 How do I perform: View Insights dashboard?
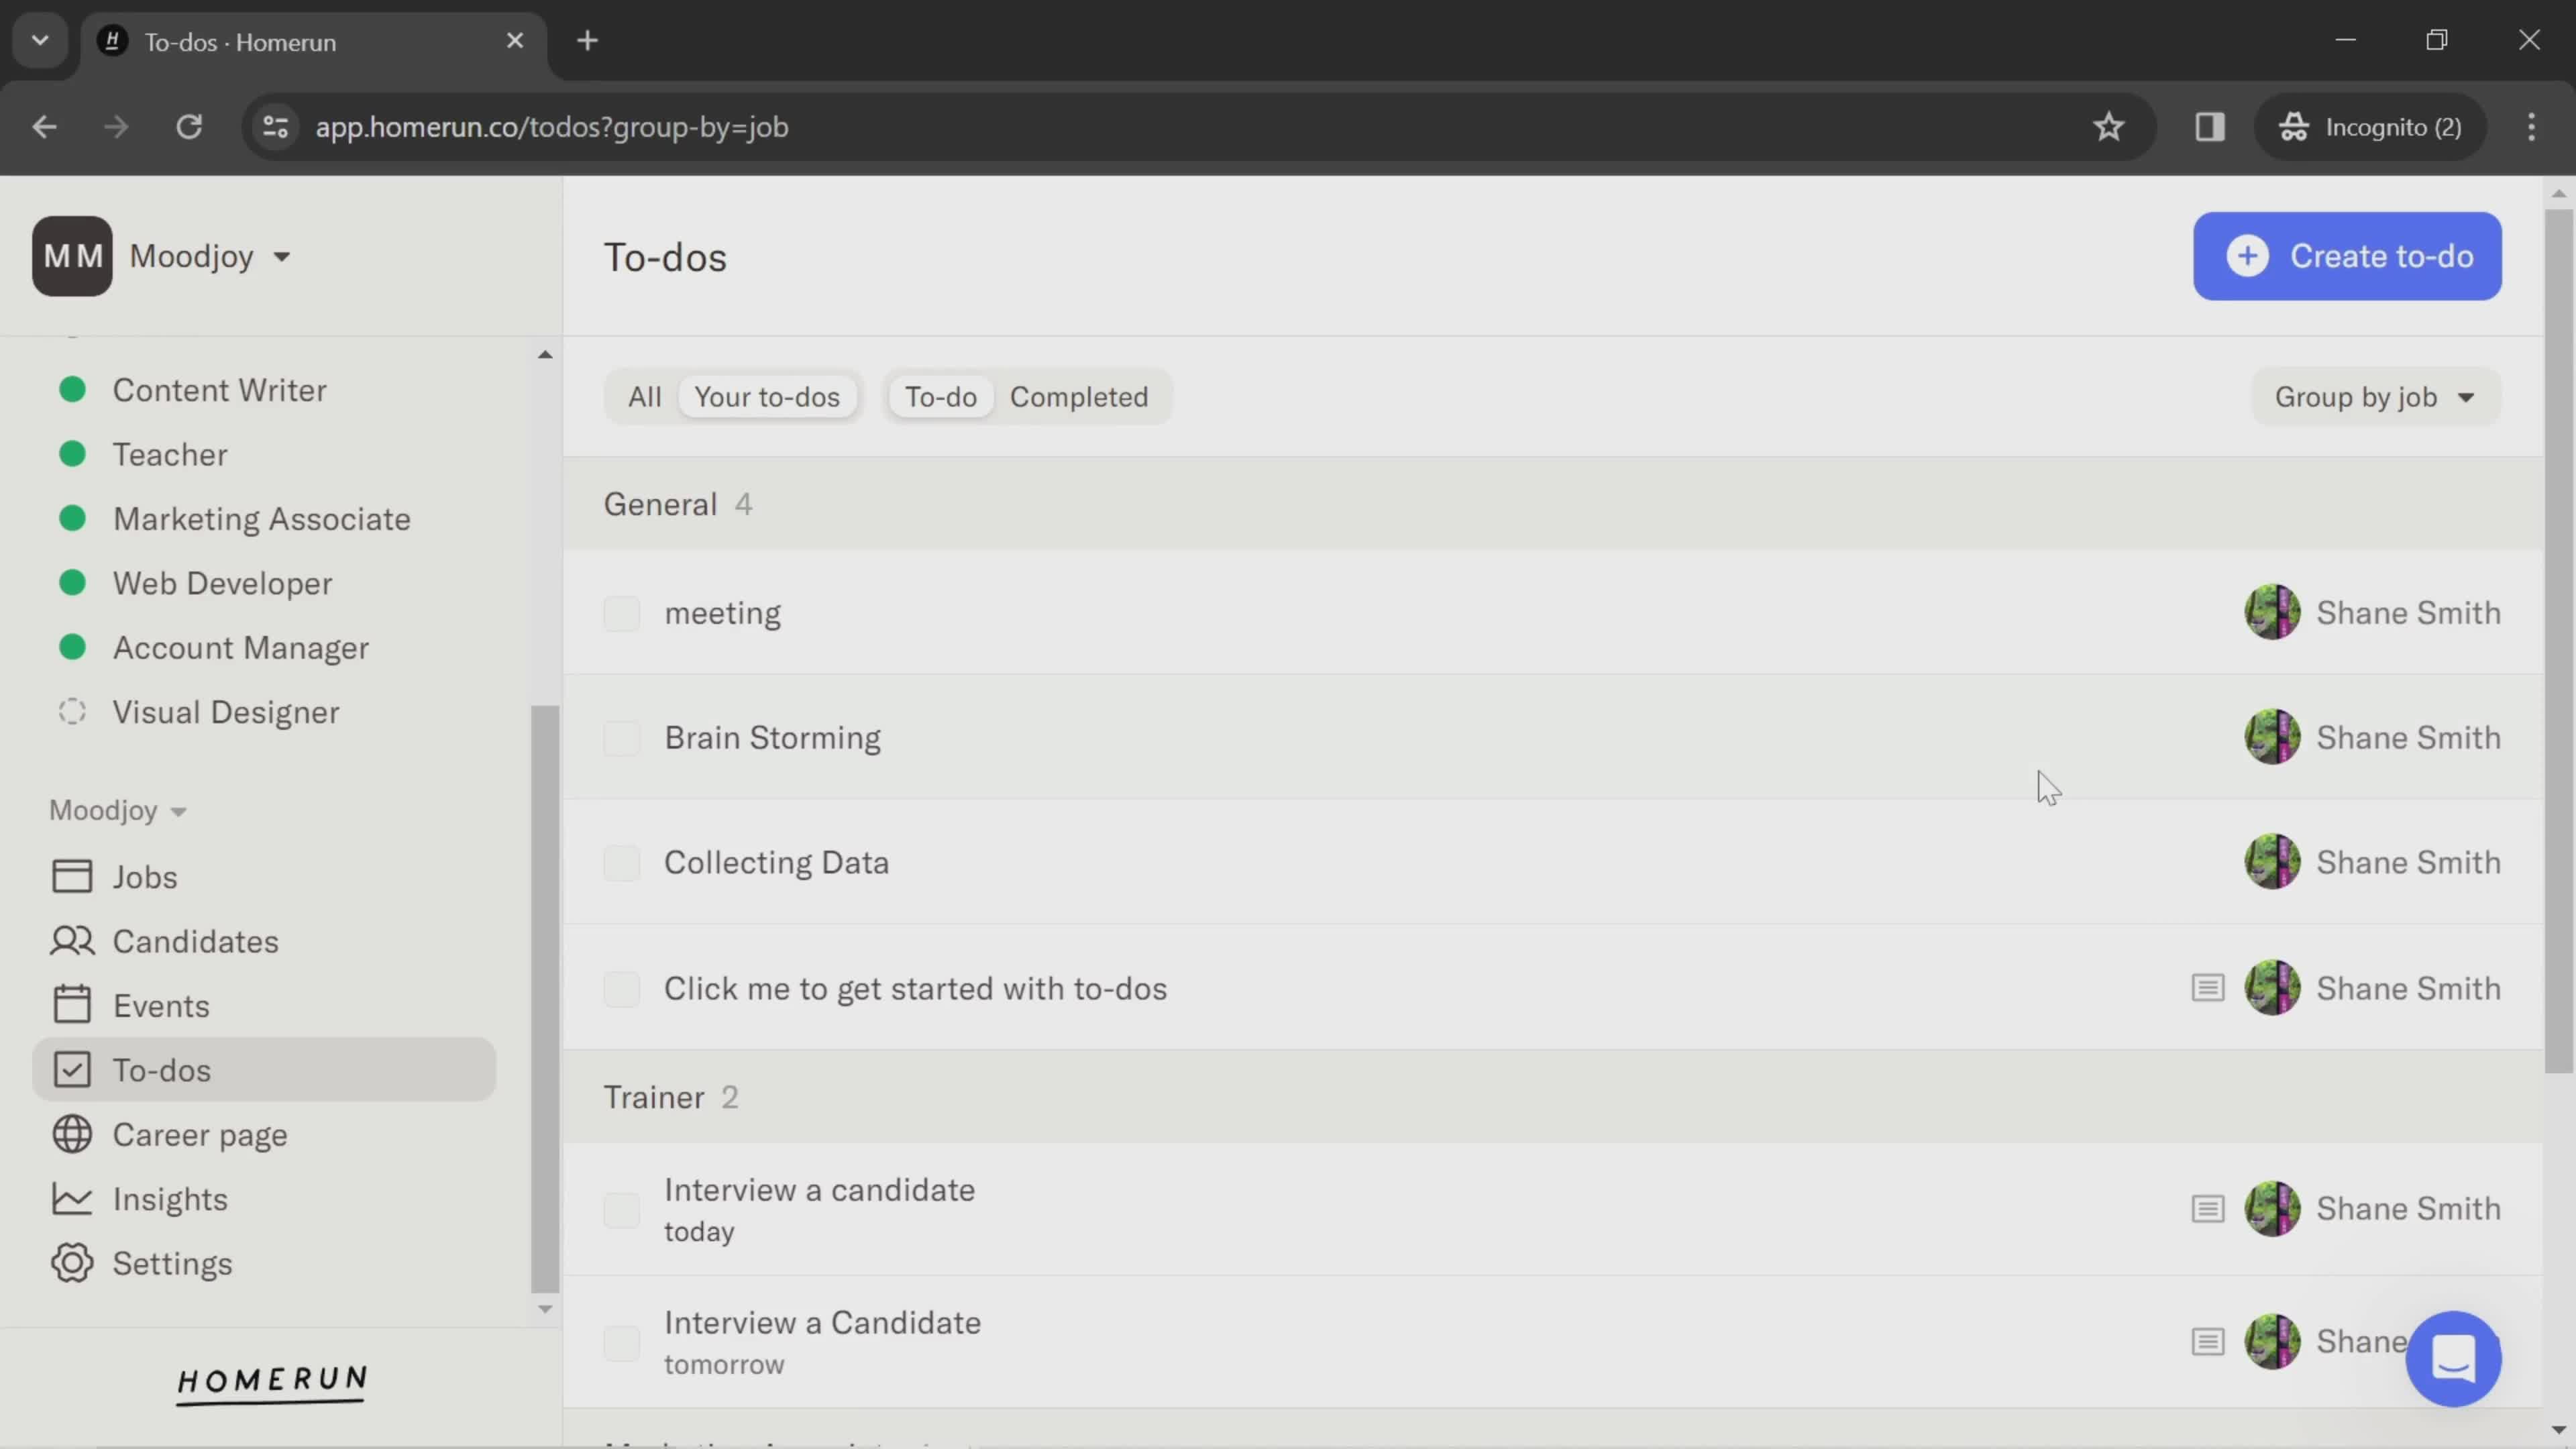coord(168,1199)
